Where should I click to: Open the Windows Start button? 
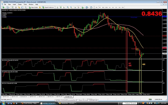3,103
